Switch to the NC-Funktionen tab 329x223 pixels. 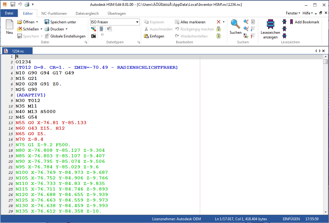pyautogui.click(x=54, y=14)
